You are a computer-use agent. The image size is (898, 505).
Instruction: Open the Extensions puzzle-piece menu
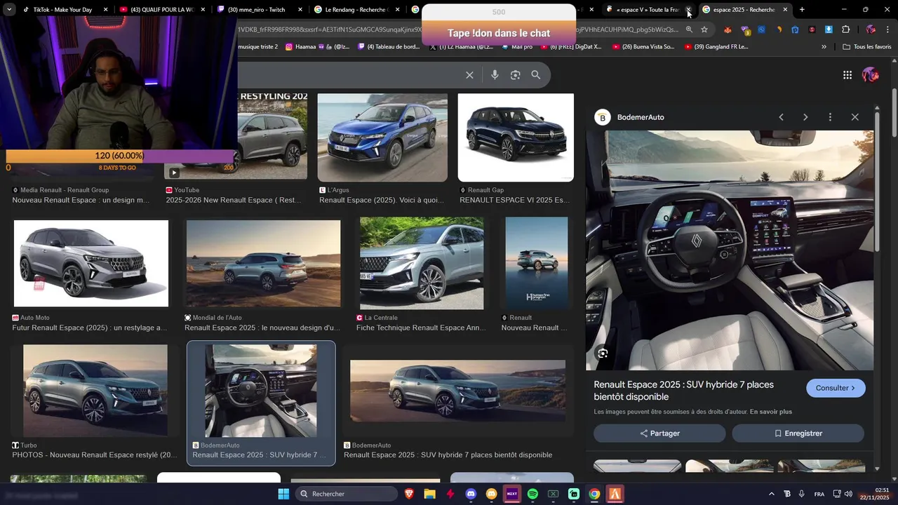[x=845, y=29]
